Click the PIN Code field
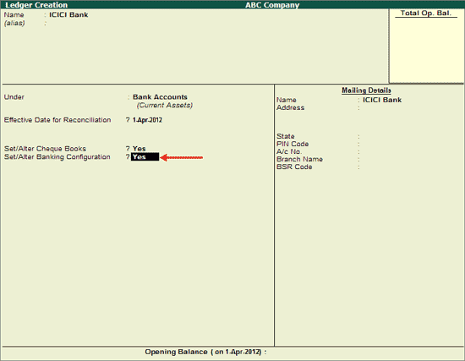Image resolution: width=465 pixels, height=361 pixels. tap(409, 144)
